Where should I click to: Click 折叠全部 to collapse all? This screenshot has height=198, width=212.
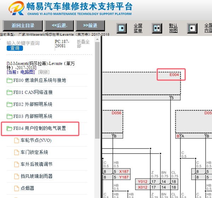[x=83, y=44]
